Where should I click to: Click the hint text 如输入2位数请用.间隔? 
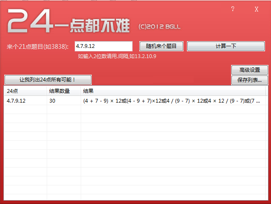click(117, 56)
